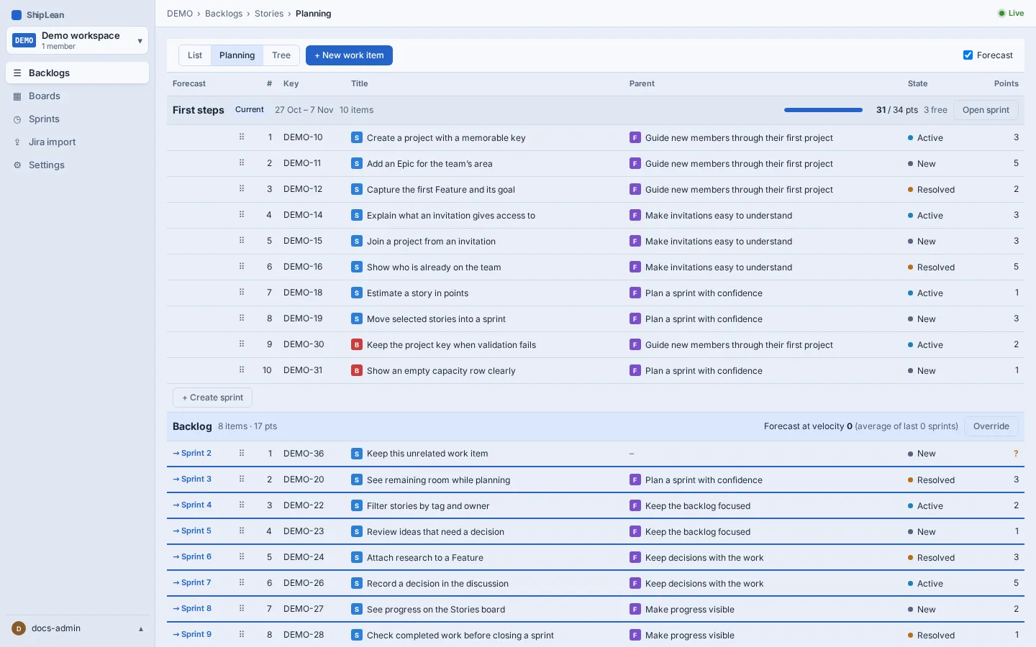Viewport: 1036px width, 647px height.
Task: Click the DEMO workspace badge
Action: pos(24,41)
